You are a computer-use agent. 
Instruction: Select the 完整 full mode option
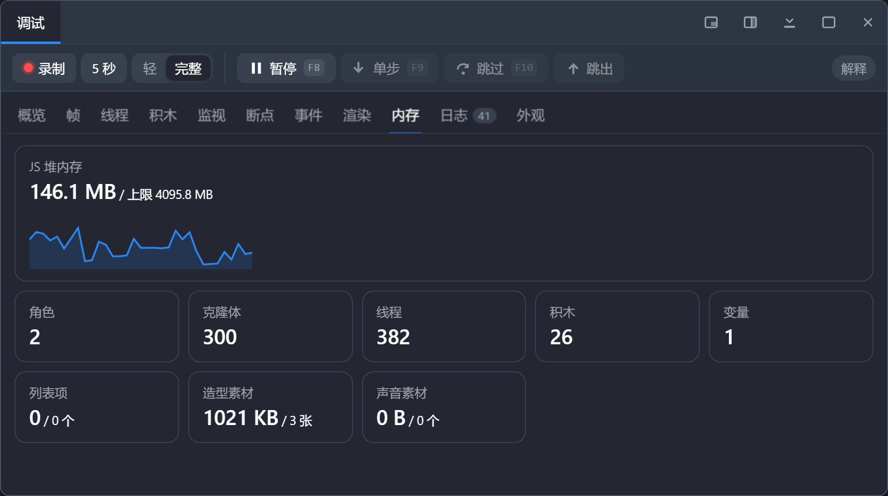tap(188, 69)
